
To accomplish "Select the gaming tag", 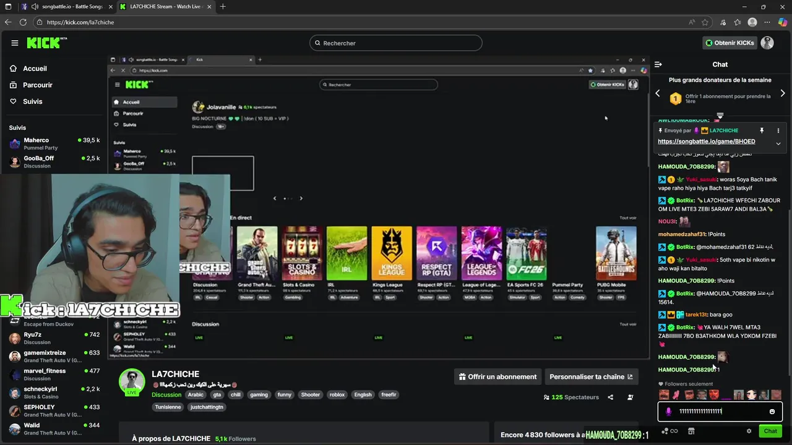I will 259,395.
